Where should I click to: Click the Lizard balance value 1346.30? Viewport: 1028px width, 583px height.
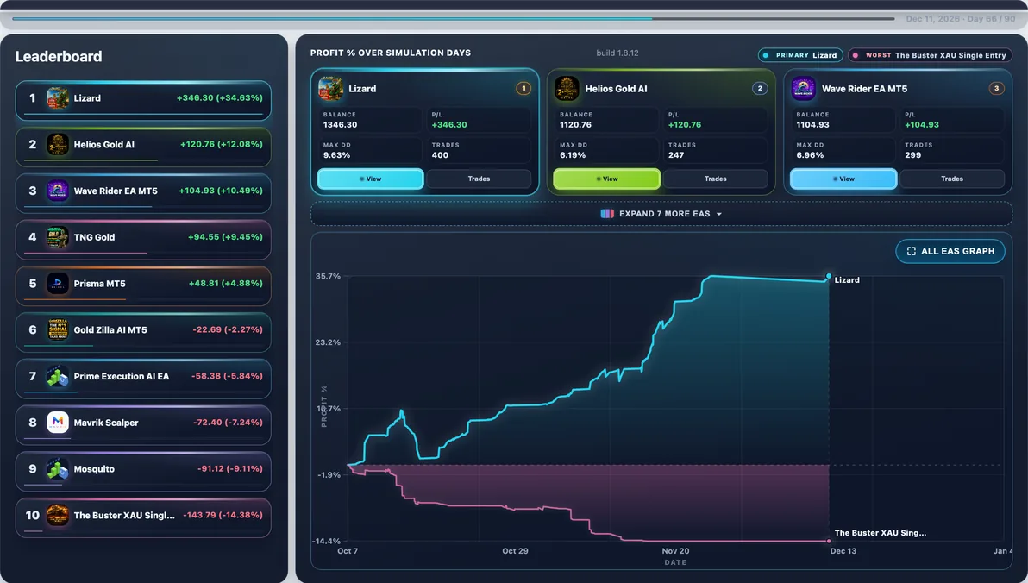(341, 124)
